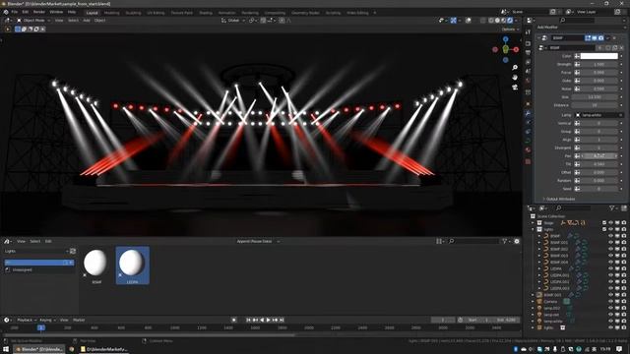Open the Modifier properties wrench tab
The width and height of the screenshot is (630, 354).
528,113
